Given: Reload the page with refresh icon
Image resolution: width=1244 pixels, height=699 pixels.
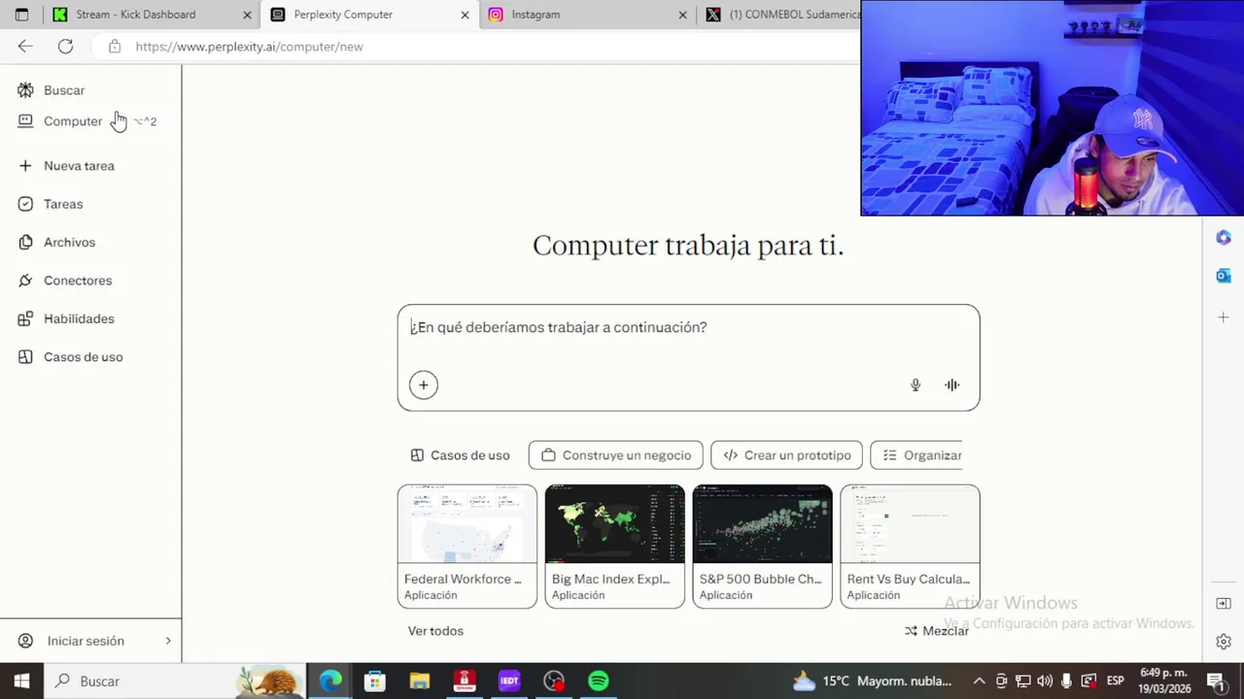Looking at the screenshot, I should coord(65,47).
